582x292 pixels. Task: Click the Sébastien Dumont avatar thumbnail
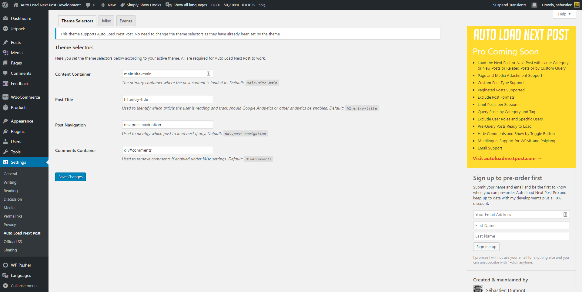coord(478,289)
